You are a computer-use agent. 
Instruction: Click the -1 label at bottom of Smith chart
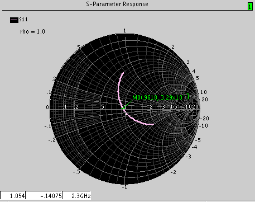[125, 187]
